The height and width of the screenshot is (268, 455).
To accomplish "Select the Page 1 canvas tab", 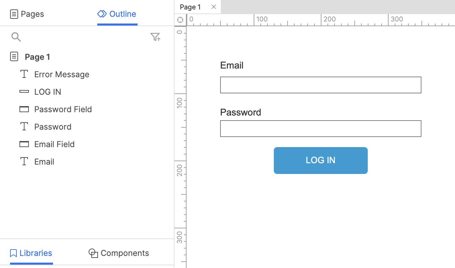I will pyautogui.click(x=190, y=7).
